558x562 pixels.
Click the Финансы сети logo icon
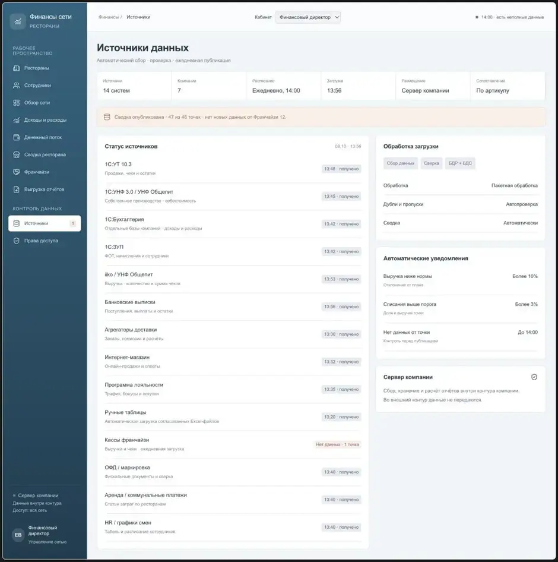[18, 21]
